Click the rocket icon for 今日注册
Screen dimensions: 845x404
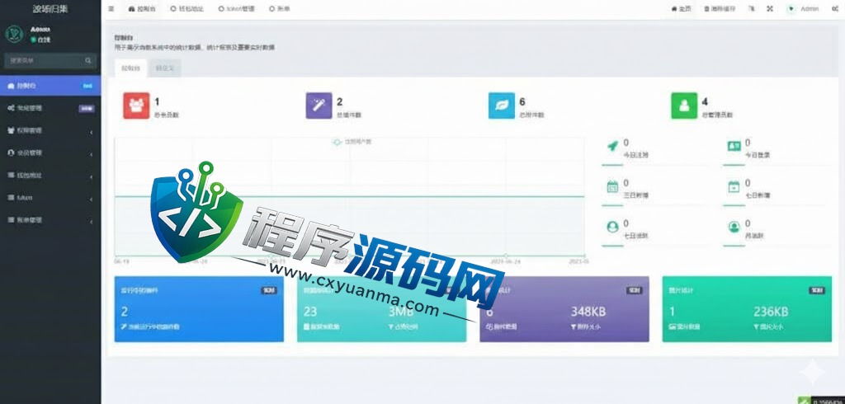612,146
